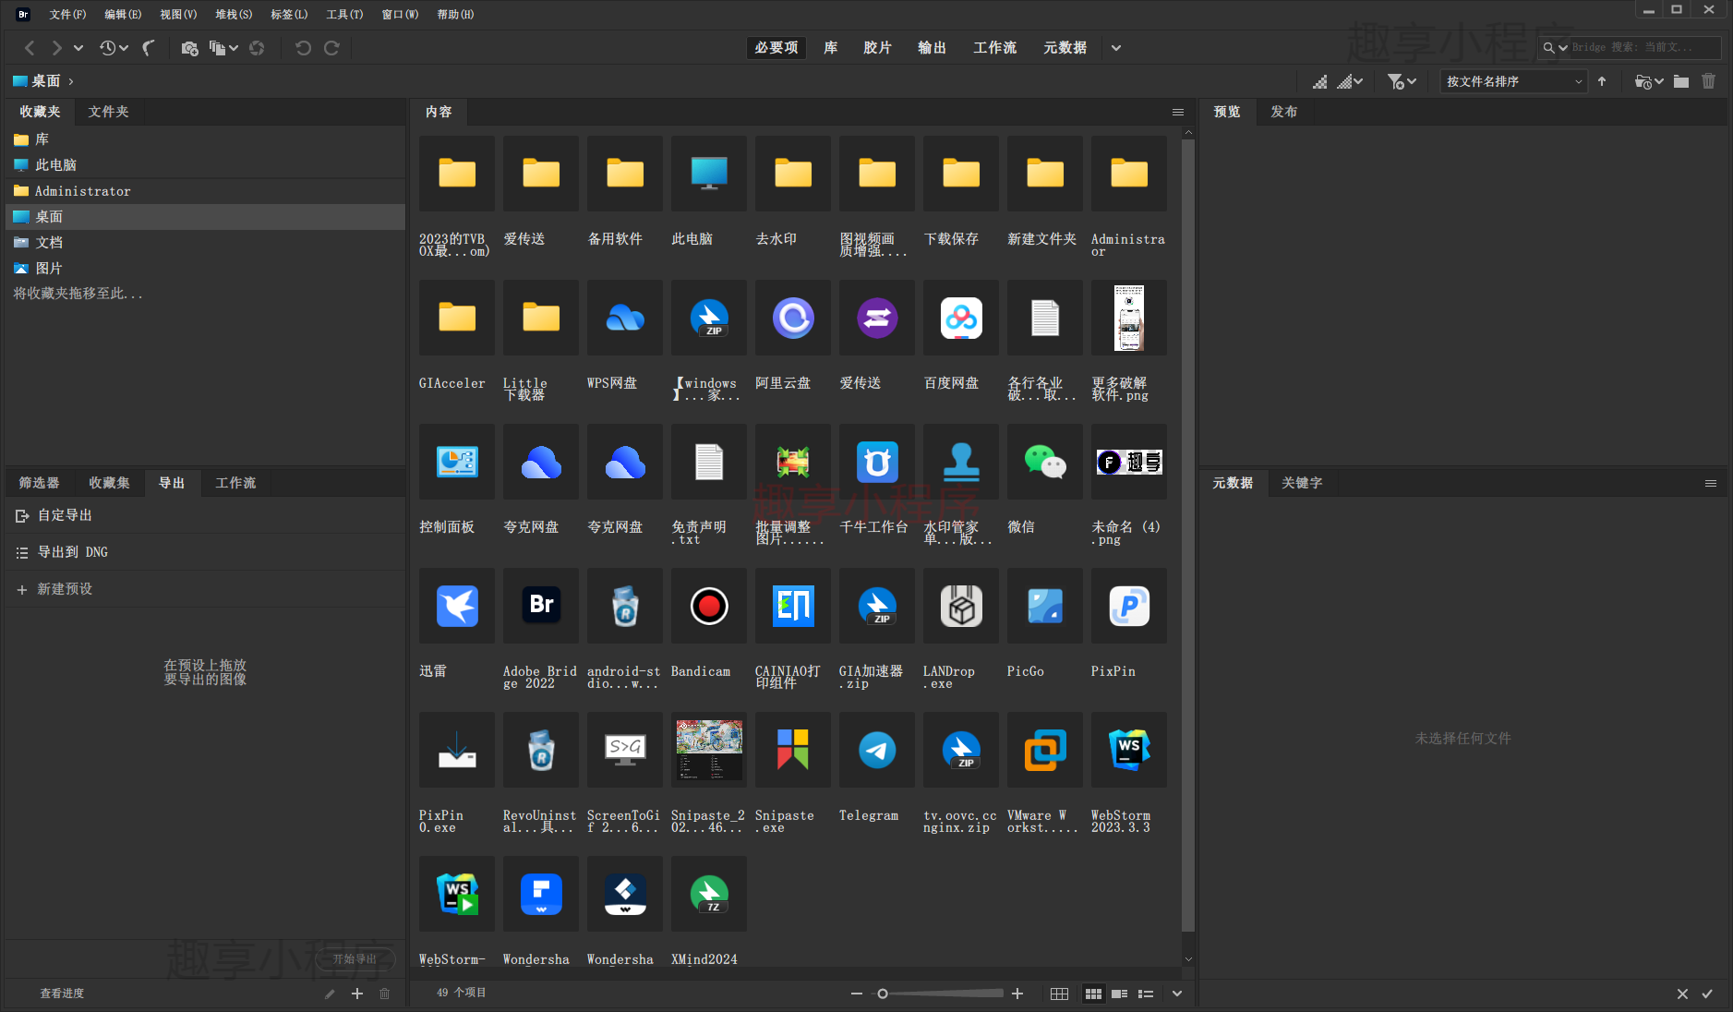
Task: Open the 发布 tab
Action: click(x=1283, y=112)
